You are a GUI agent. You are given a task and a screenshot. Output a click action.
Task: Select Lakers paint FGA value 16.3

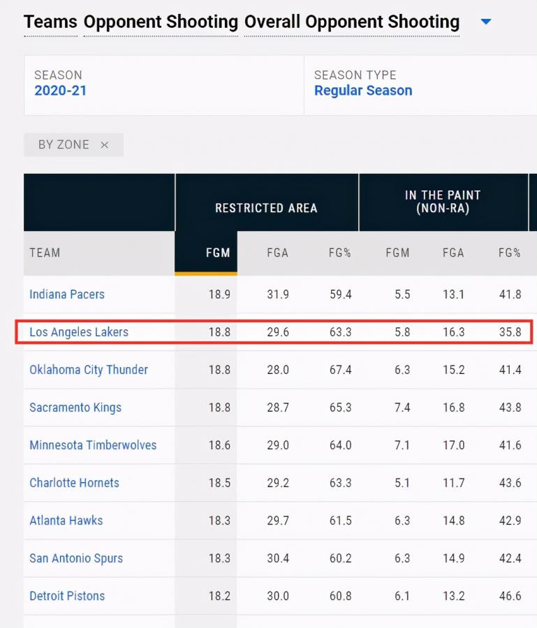[x=453, y=332]
